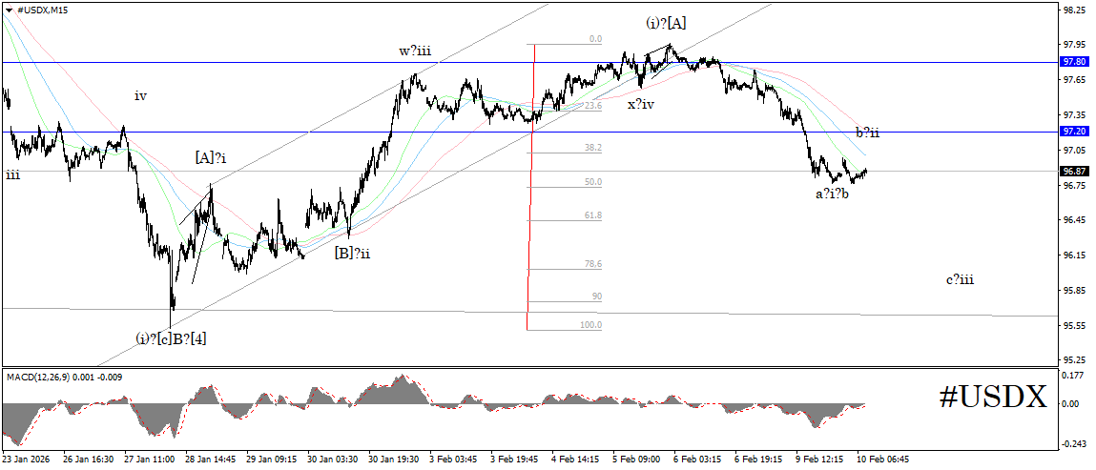This screenshot has width=1096, height=470.
Task: Click the Fibonacci 100.0 level label
Action: (591, 325)
